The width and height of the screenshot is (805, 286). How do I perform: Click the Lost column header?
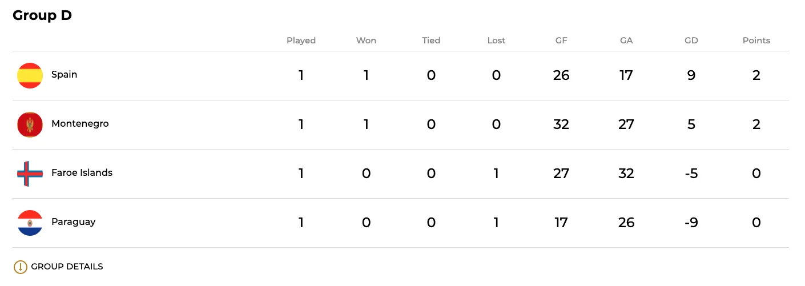496,41
